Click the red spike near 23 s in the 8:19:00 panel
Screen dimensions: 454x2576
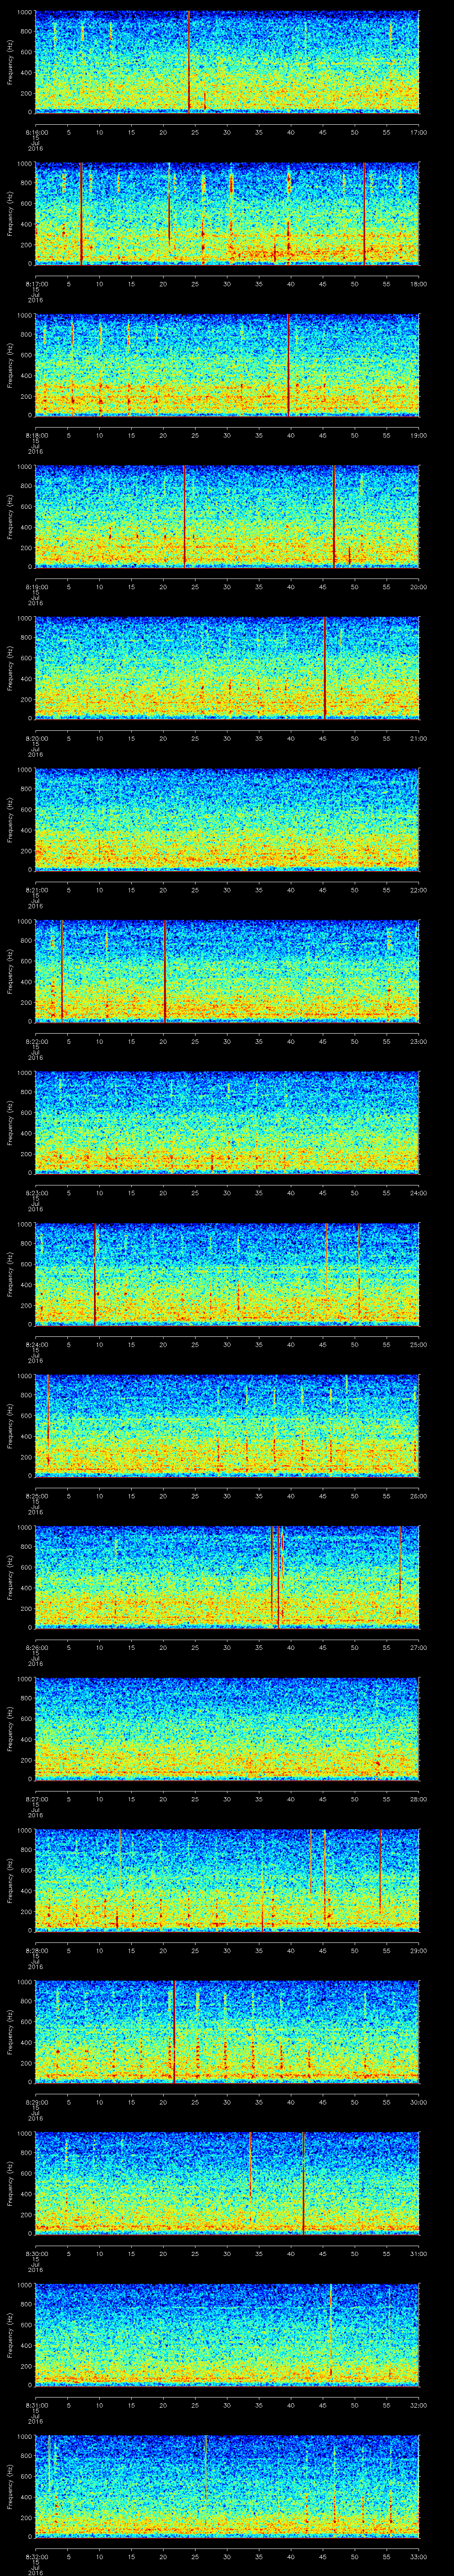point(184,516)
